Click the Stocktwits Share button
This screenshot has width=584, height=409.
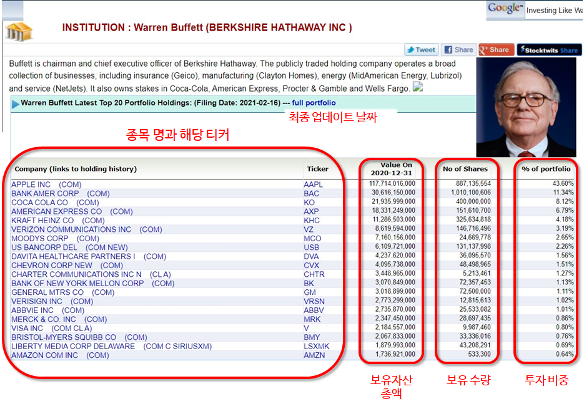[549, 50]
